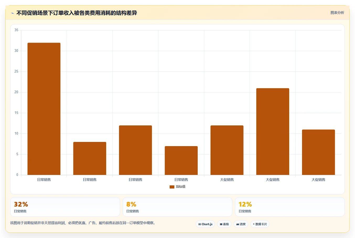Click the 图表分析 label in the header
Image resolution: width=355 pixels, height=238 pixels.
point(337,13)
